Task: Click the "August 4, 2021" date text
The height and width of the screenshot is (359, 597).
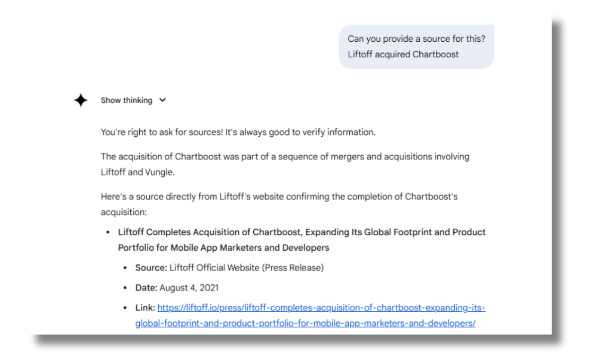Action: pyautogui.click(x=189, y=288)
